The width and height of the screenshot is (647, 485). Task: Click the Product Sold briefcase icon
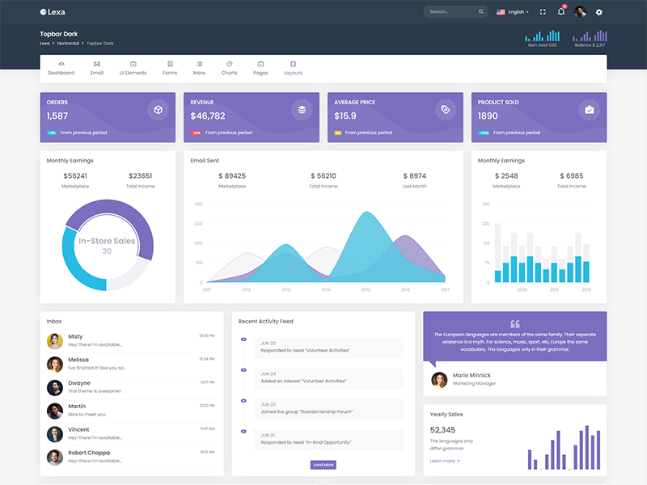click(590, 110)
